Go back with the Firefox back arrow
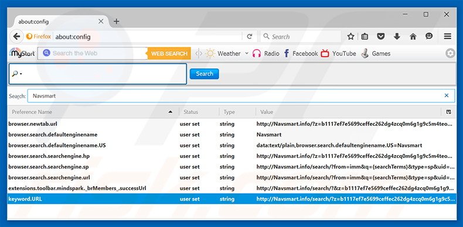Viewport: 463px width, 227px height. pos(16,36)
